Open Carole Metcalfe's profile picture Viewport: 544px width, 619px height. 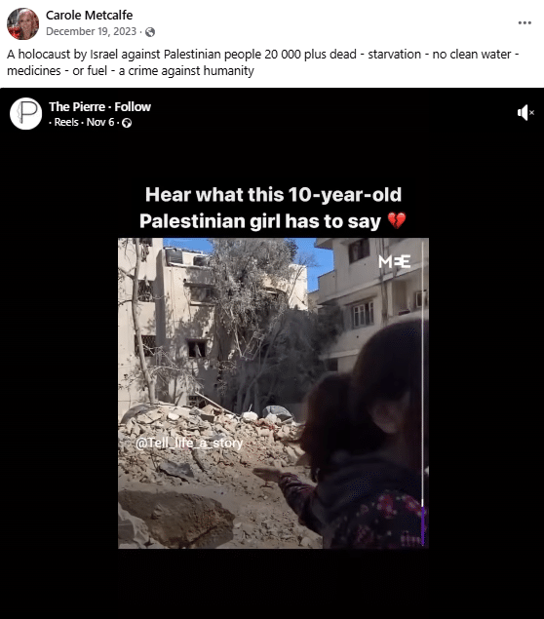[22, 23]
